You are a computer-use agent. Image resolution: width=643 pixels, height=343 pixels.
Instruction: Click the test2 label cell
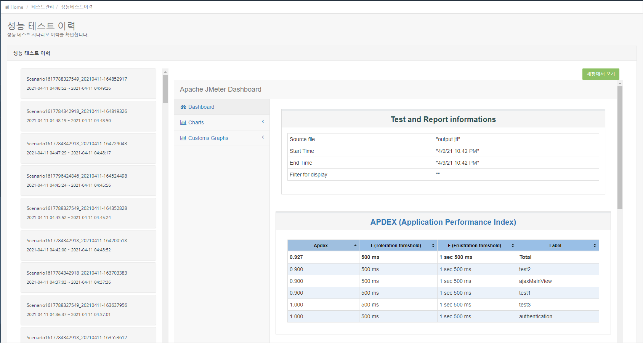pyautogui.click(x=558, y=269)
